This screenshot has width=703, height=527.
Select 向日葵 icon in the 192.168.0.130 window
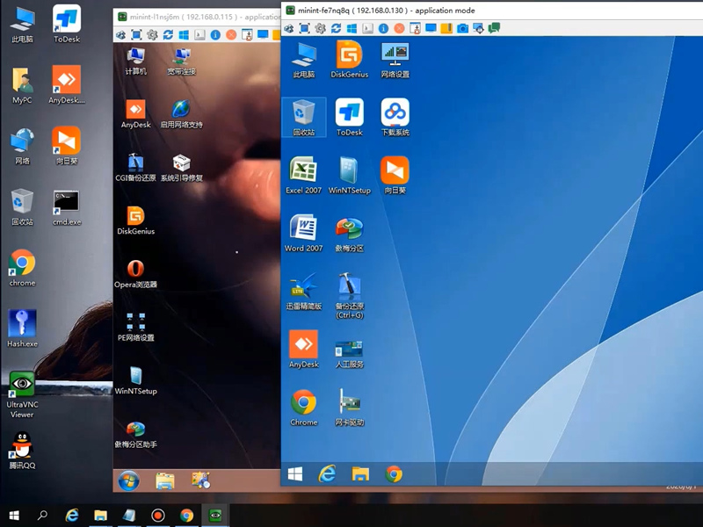coord(395,175)
